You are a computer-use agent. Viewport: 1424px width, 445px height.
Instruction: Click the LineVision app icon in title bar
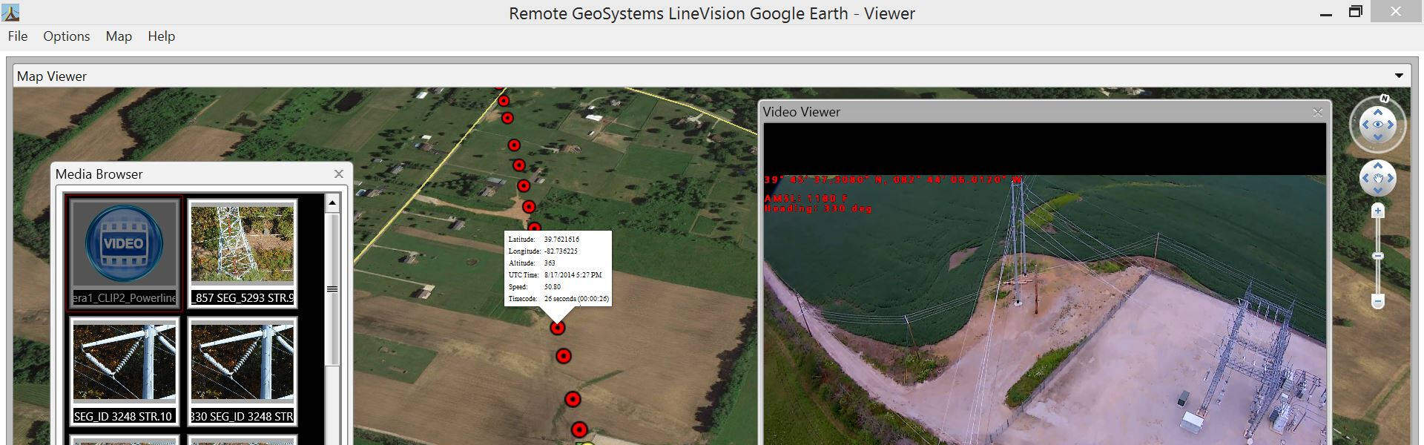click(10, 13)
